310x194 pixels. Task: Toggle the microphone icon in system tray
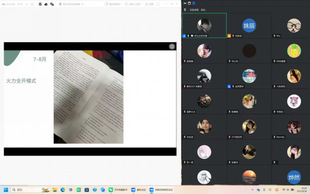[x=264, y=190]
